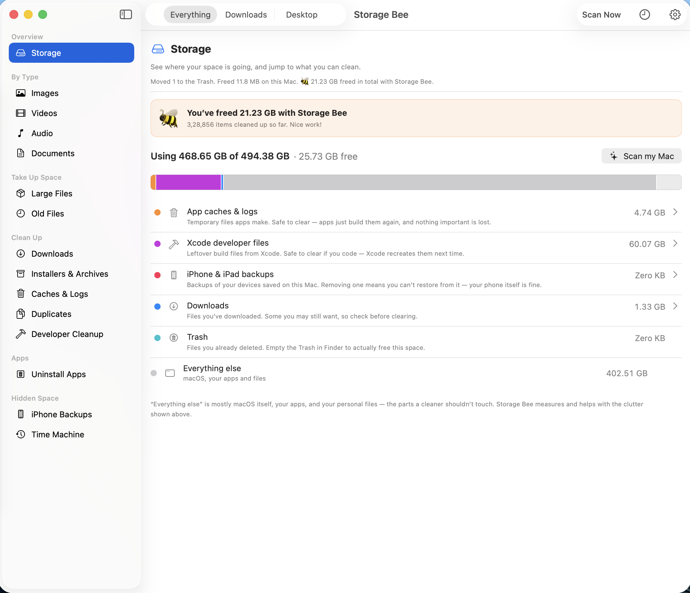The image size is (690, 593).
Task: Open Installers & Archives in the sidebar
Action: coord(71,274)
